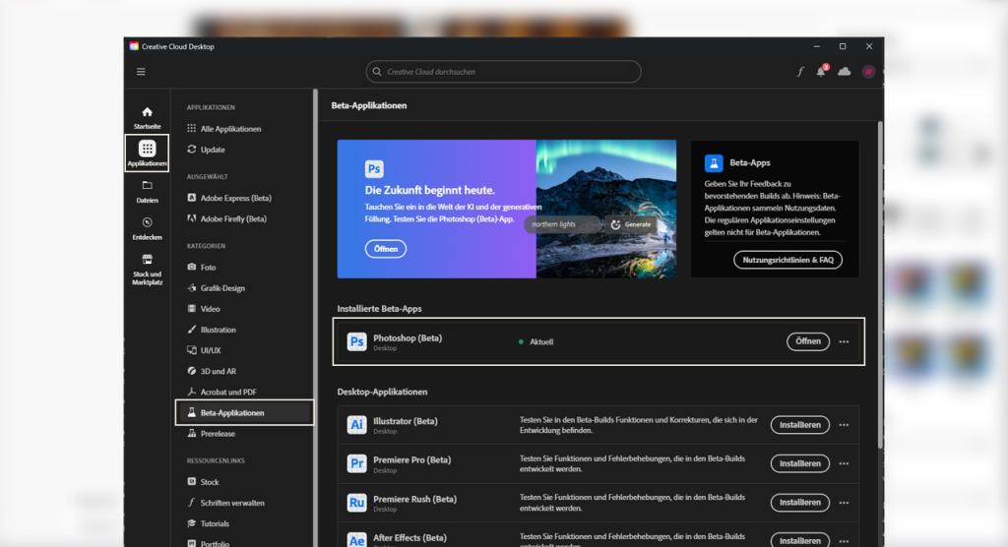Select the 3D und AR category
Image resolution: width=1008 pixels, height=547 pixels.
point(212,371)
